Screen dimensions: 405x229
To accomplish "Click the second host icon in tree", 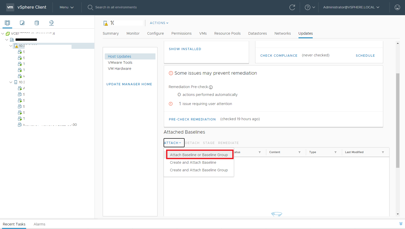I will tap(16, 82).
